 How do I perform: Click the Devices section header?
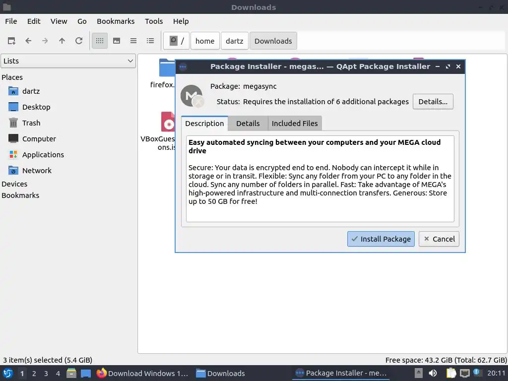point(14,184)
